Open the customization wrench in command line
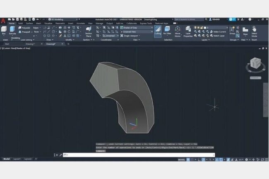 click(60, 155)
